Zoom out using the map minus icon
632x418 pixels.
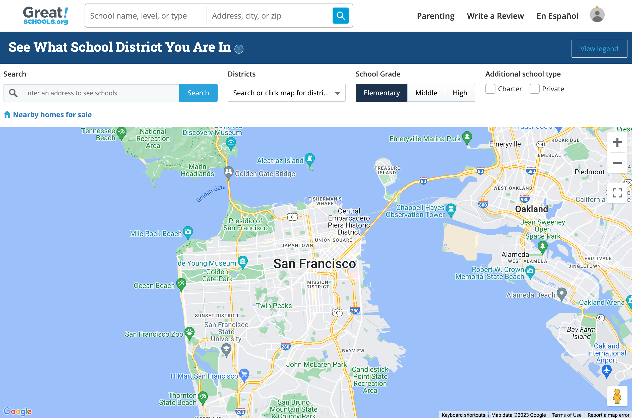pyautogui.click(x=617, y=163)
